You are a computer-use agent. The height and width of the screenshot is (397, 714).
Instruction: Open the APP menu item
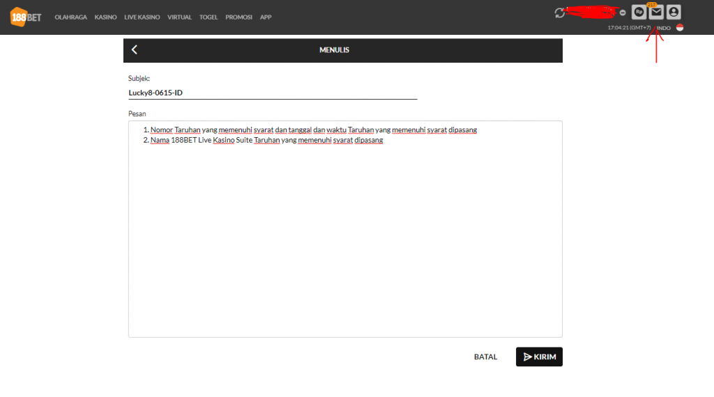click(x=266, y=17)
